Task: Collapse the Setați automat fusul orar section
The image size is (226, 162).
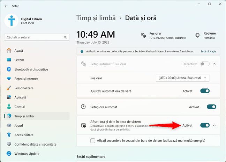Action: 214,64
